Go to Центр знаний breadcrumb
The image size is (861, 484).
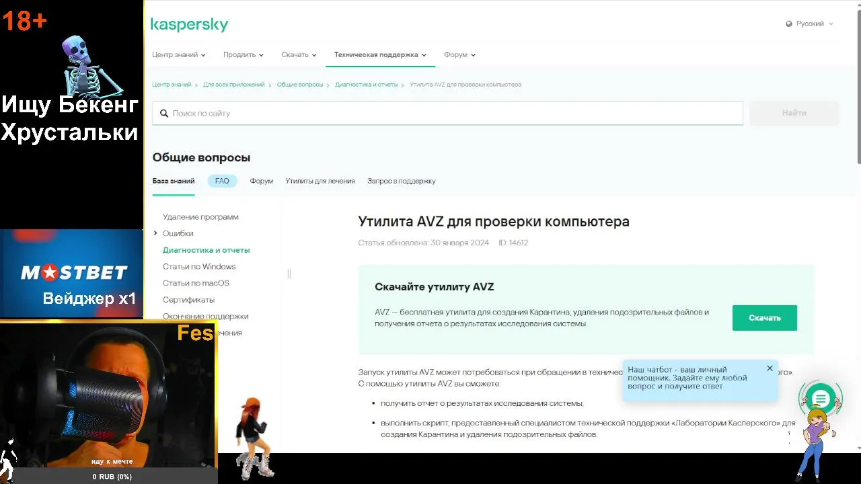pos(172,85)
